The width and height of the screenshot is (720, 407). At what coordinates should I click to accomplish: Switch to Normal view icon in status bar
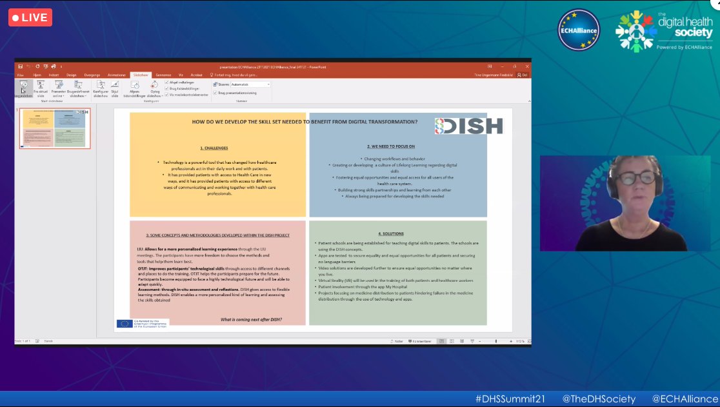(442, 341)
